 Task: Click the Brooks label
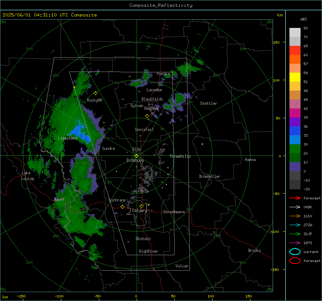(x=254, y=251)
